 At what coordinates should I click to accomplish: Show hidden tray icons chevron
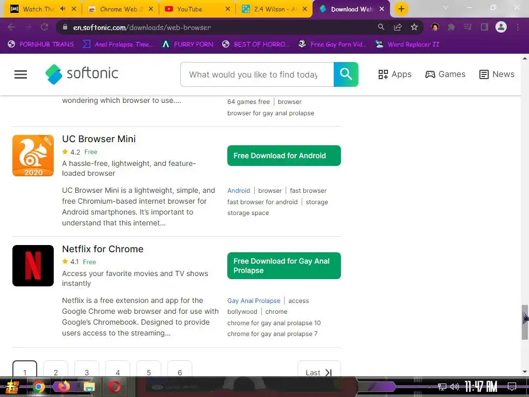pyautogui.click(x=429, y=387)
